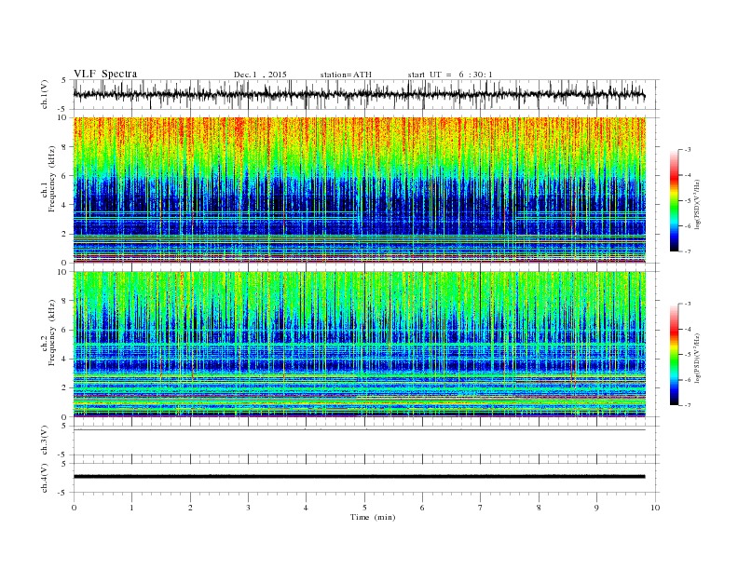This screenshot has height=570, width=738.
Task: Click the "4" kHz tick of ch.2 spectrogram
Action: (65, 359)
